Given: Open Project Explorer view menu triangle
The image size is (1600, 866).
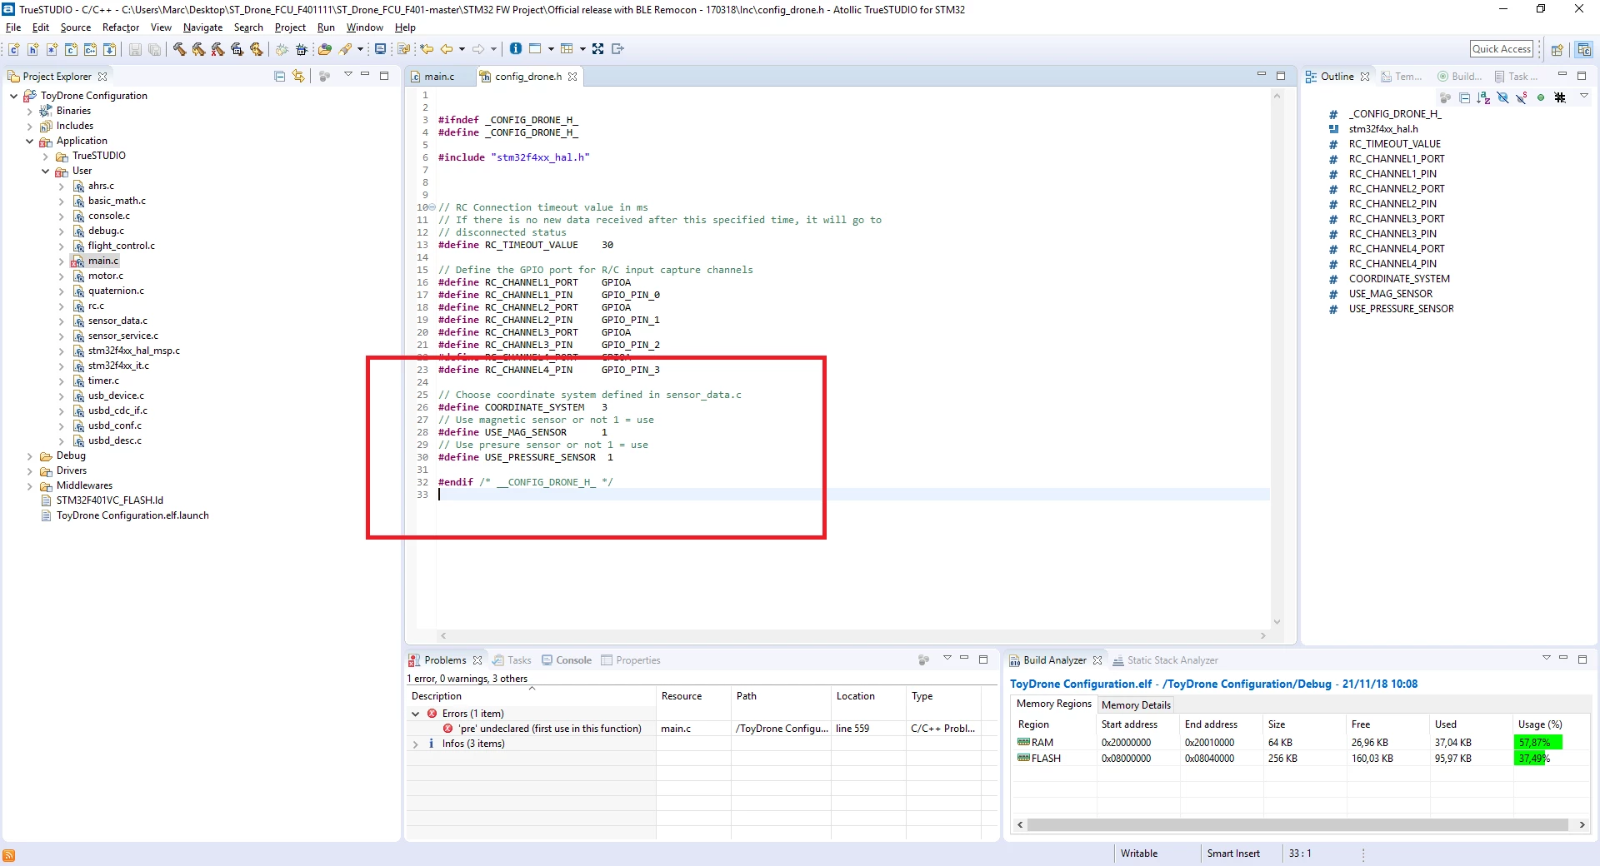Looking at the screenshot, I should [348, 74].
